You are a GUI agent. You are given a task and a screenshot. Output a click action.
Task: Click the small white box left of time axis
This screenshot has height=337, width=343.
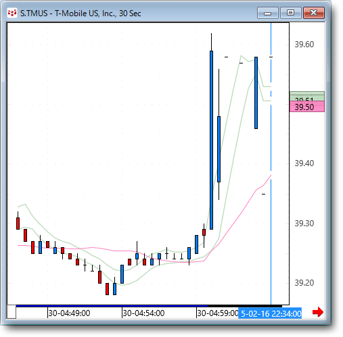point(12,312)
